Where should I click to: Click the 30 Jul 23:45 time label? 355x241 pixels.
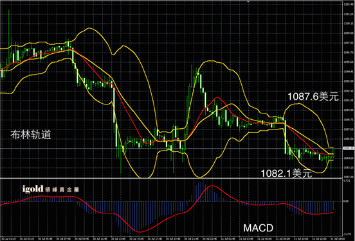pyautogui.click(x=210, y=238)
